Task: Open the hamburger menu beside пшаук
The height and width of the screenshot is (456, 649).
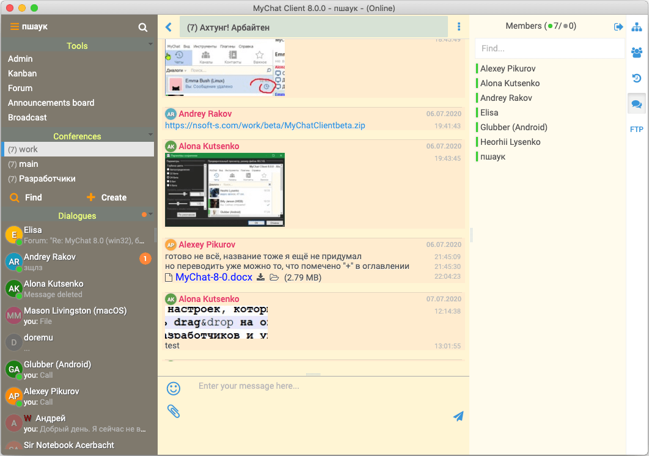Action: (x=15, y=26)
